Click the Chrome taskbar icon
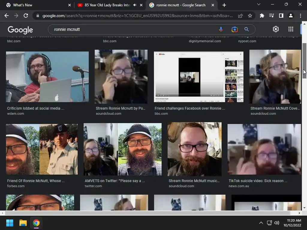 36,223
